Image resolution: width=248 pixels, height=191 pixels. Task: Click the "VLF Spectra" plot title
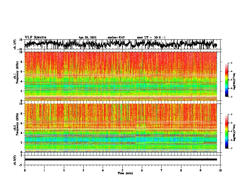point(35,37)
